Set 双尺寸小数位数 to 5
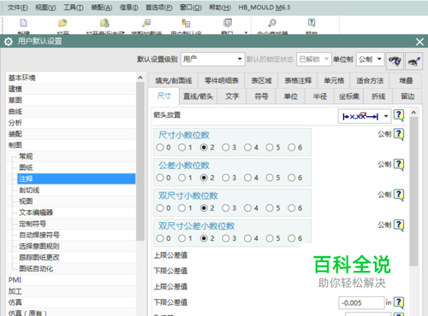The height and width of the screenshot is (316, 428). [270, 208]
